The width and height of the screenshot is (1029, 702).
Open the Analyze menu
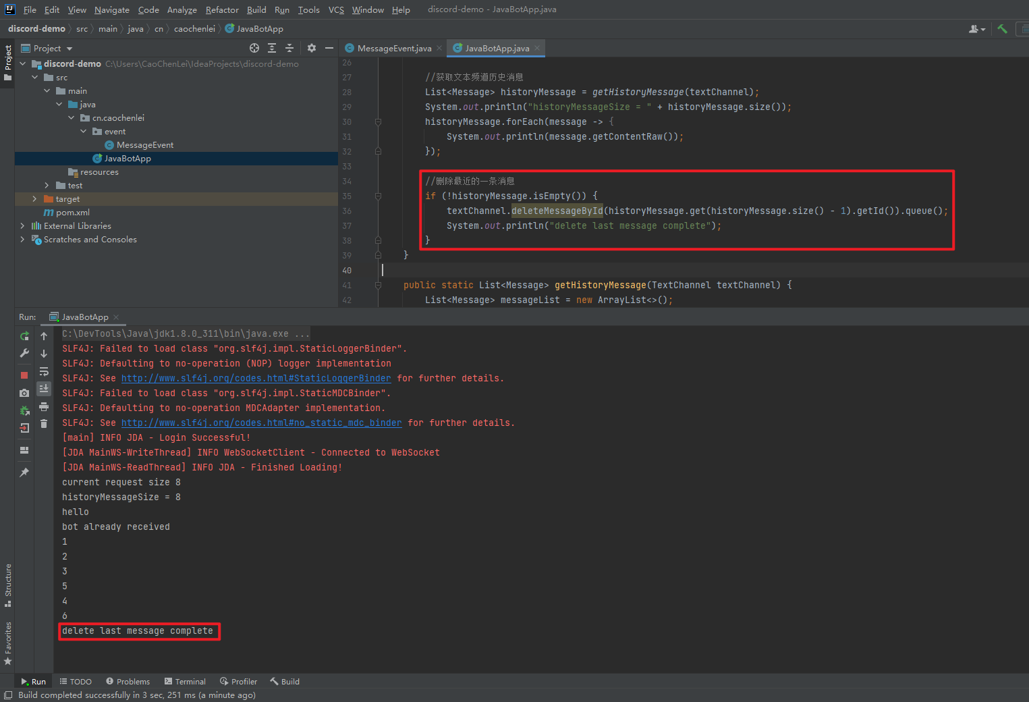point(182,9)
